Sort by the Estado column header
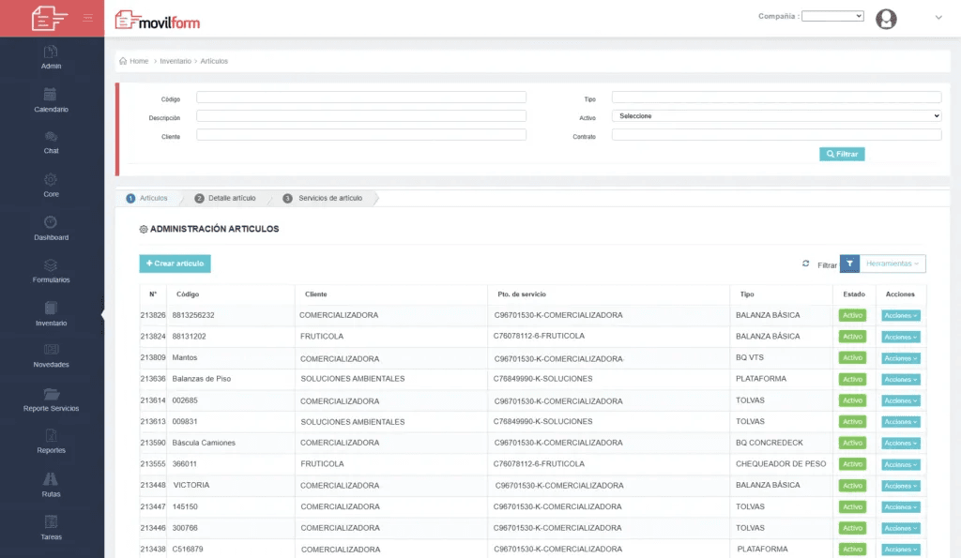 click(x=854, y=294)
